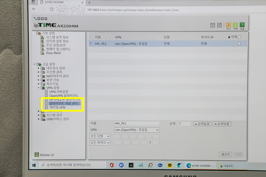This screenshot has width=266, height=177.
Task: Click the VPN 설정 folder icon
Action: click(43, 88)
